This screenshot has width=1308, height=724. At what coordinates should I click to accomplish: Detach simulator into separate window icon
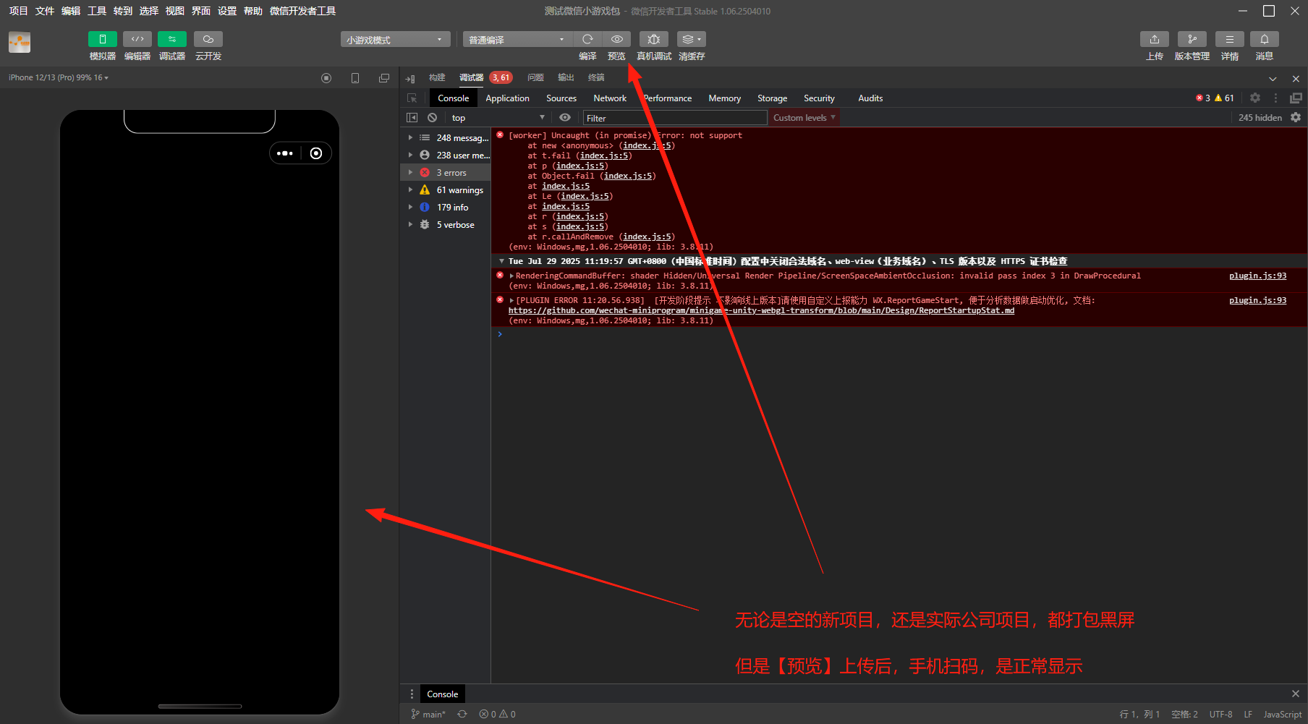[x=384, y=78]
